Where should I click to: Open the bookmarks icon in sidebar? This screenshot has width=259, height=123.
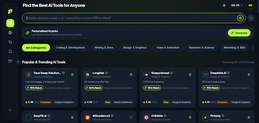[x=10, y=52]
